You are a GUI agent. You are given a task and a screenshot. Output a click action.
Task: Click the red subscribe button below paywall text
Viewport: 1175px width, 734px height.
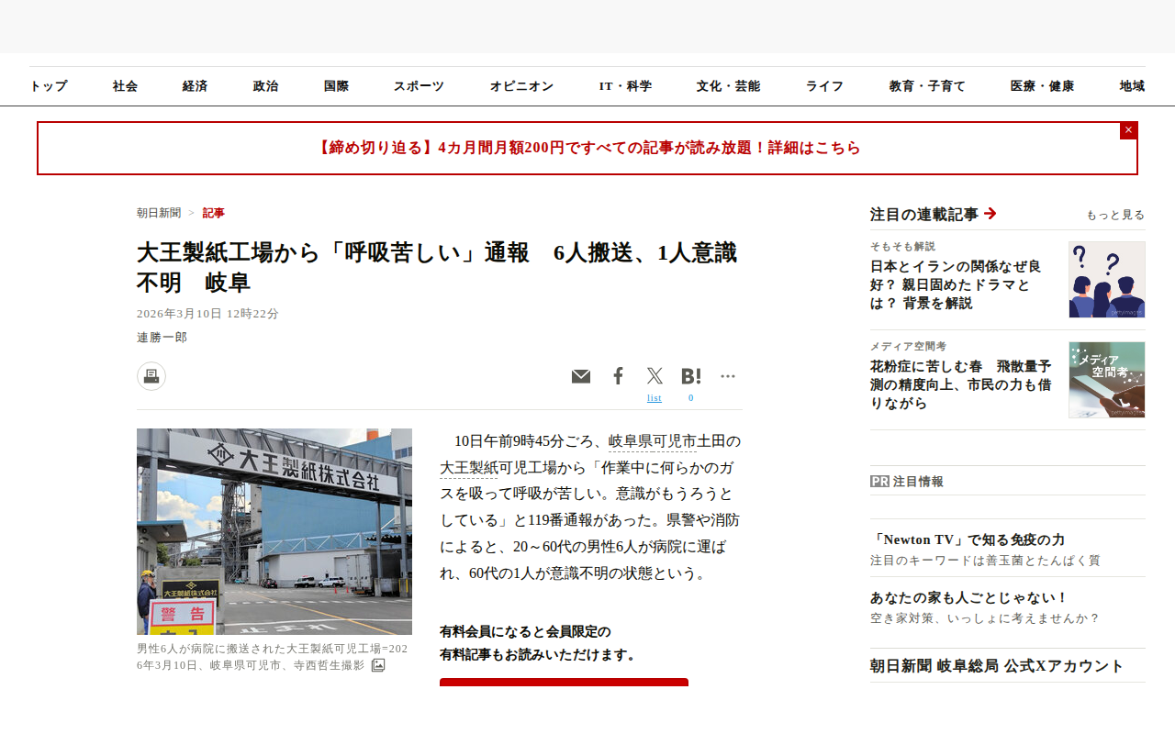coord(564,683)
